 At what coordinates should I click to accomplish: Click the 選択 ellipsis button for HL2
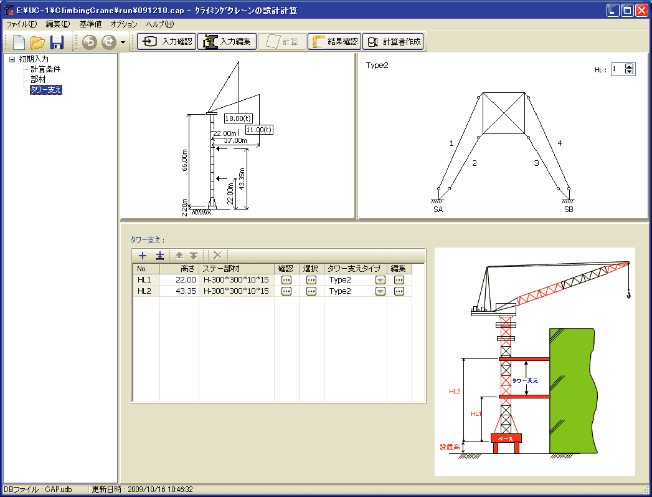(311, 291)
